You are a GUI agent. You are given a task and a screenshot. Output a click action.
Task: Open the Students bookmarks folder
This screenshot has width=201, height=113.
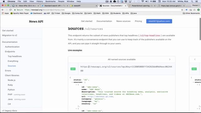click(x=116, y=13)
